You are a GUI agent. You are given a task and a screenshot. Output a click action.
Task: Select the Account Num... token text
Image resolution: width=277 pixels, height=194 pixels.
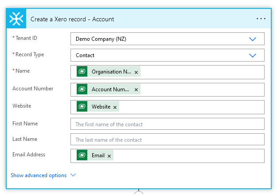(x=110, y=89)
